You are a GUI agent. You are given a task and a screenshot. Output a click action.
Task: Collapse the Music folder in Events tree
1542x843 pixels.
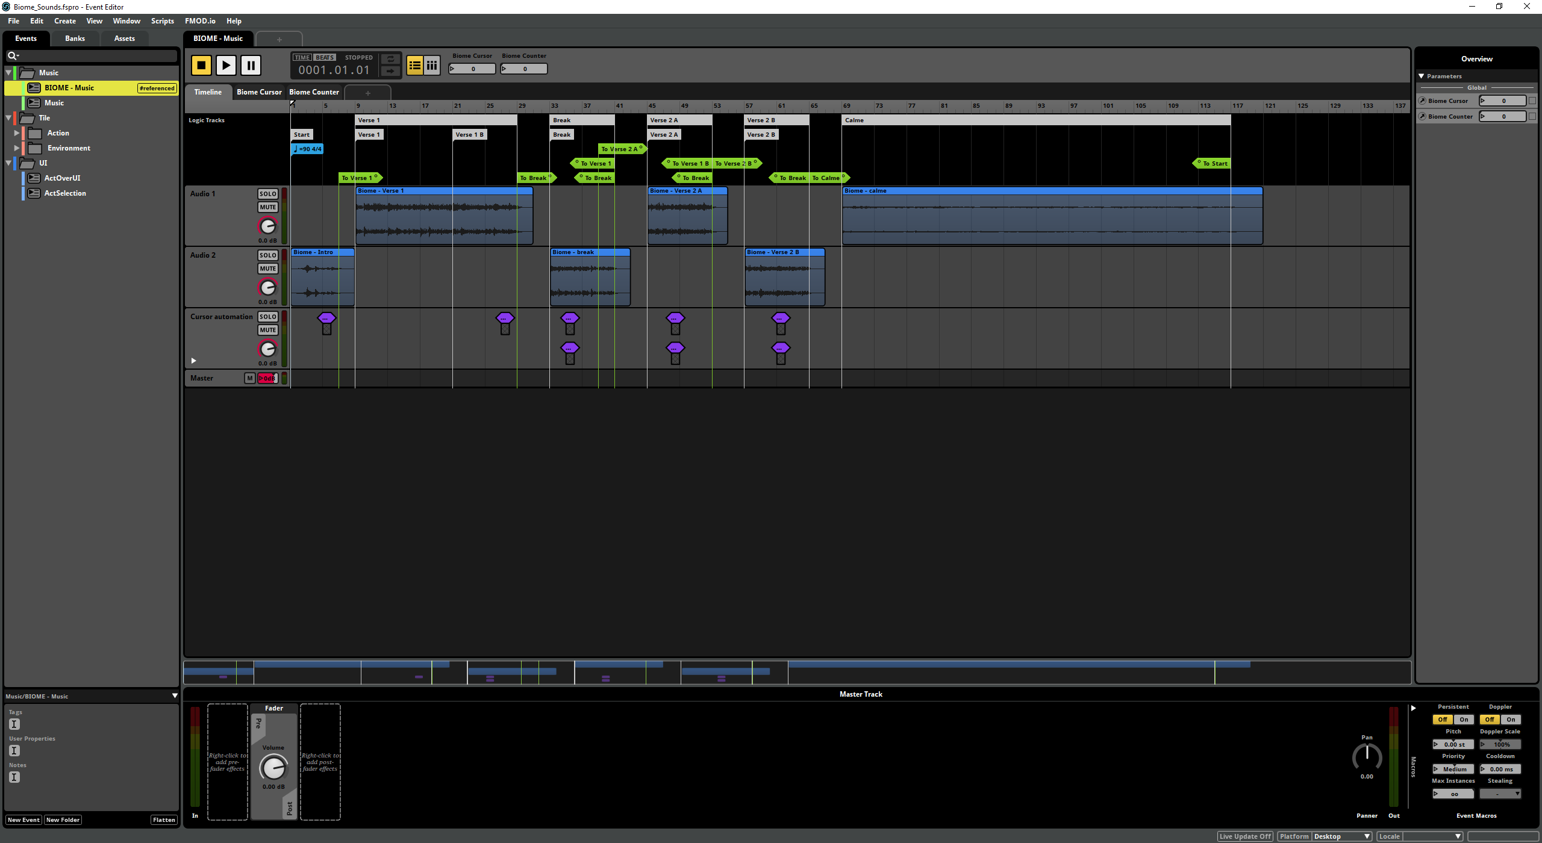tap(8, 73)
